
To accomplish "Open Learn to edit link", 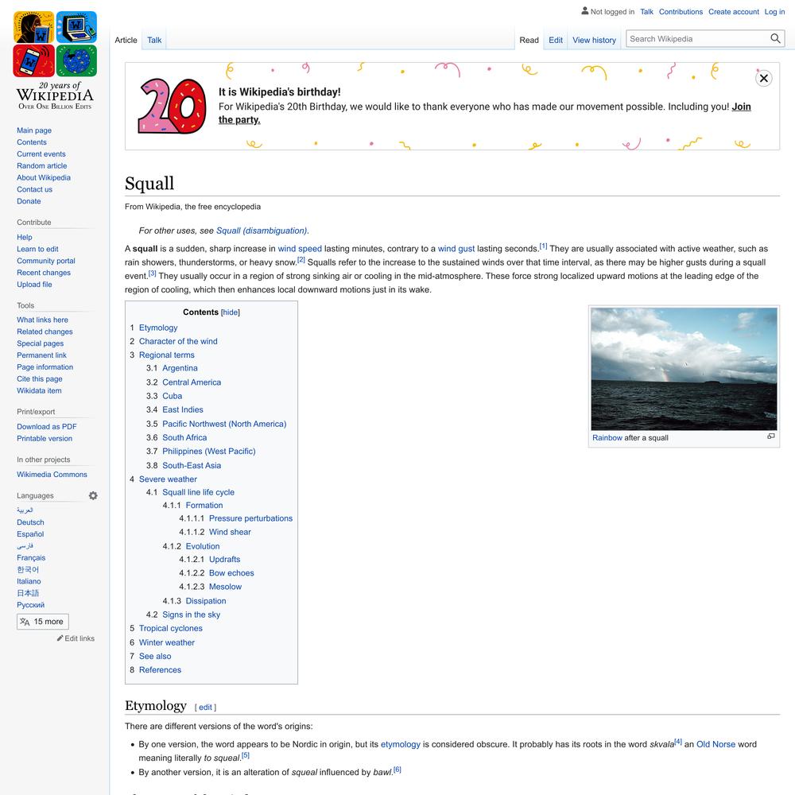I will coord(37,249).
